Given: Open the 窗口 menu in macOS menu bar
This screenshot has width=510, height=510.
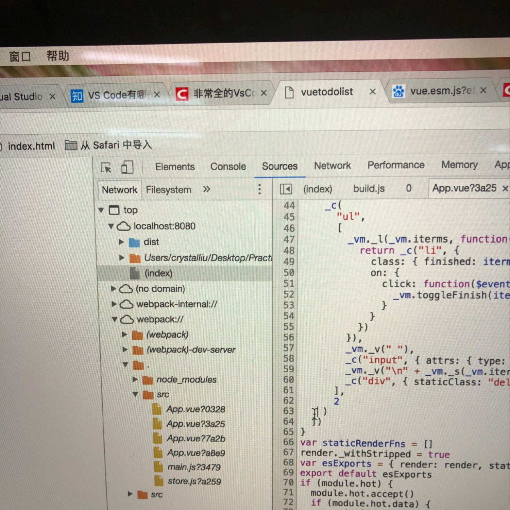Looking at the screenshot, I should [20, 56].
